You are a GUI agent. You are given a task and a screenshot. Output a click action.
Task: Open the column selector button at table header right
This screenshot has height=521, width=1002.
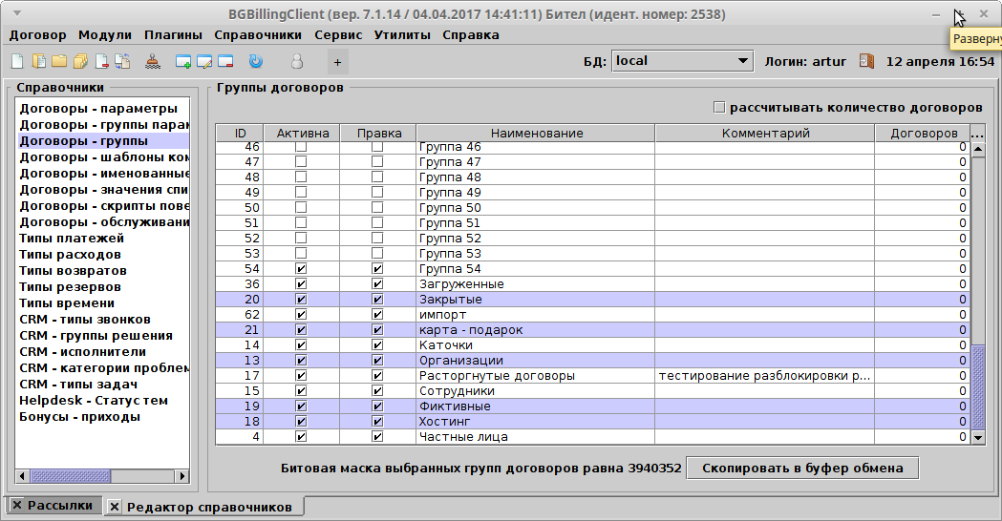(x=977, y=134)
